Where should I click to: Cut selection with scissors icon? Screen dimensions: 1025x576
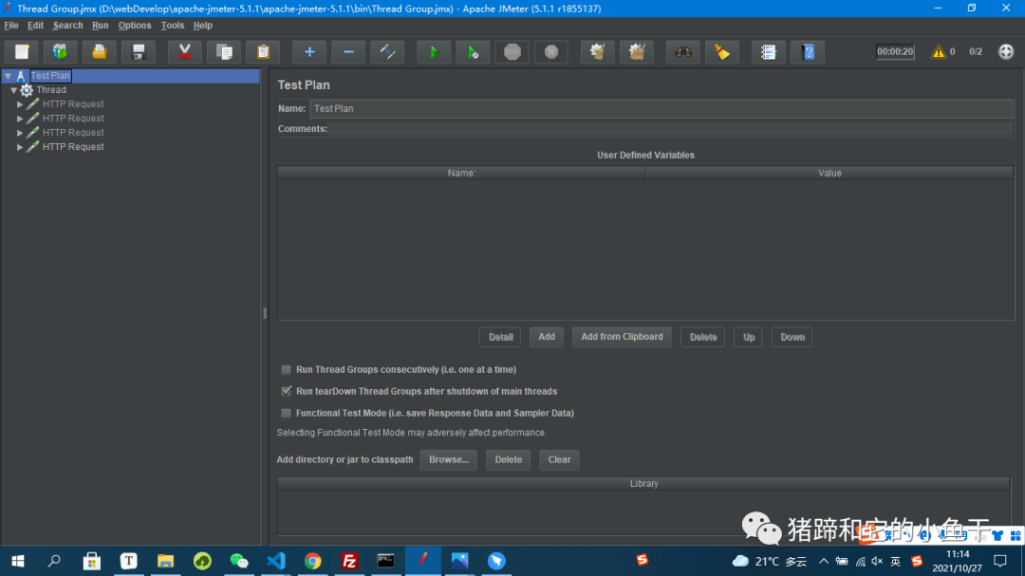185,51
